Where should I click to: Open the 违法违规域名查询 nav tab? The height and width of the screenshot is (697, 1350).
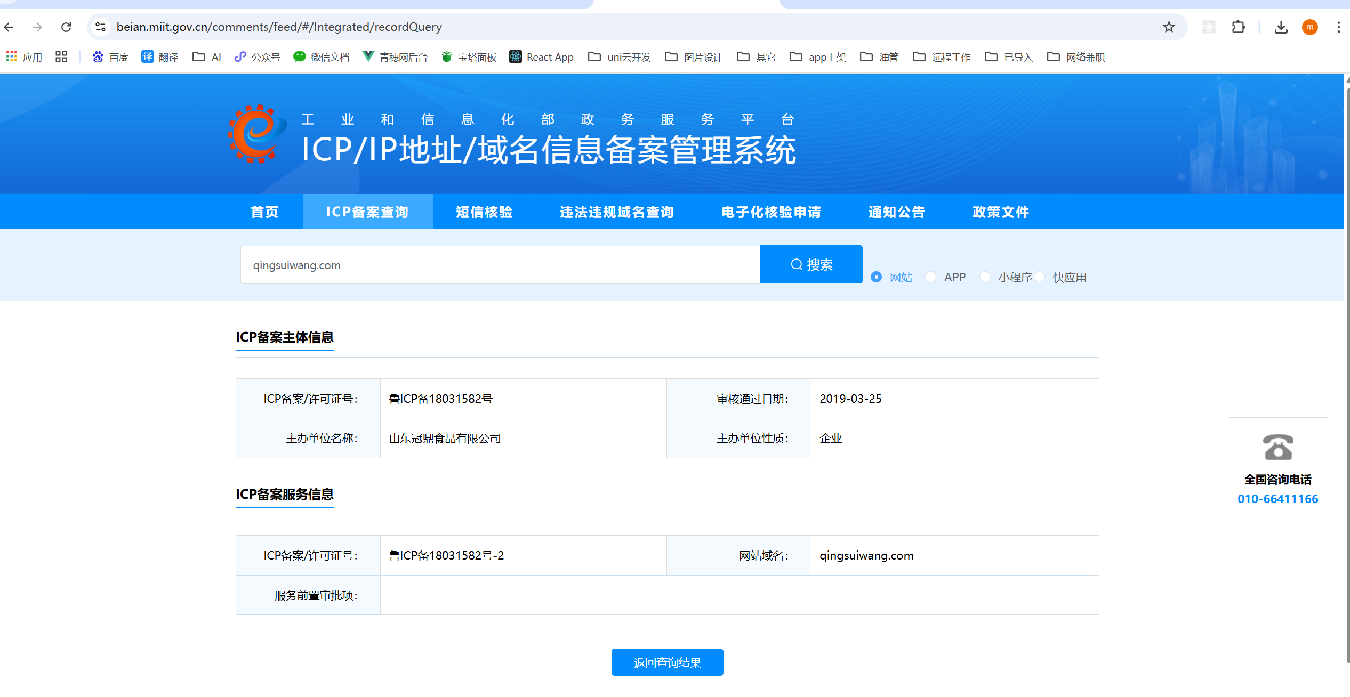pyautogui.click(x=617, y=212)
